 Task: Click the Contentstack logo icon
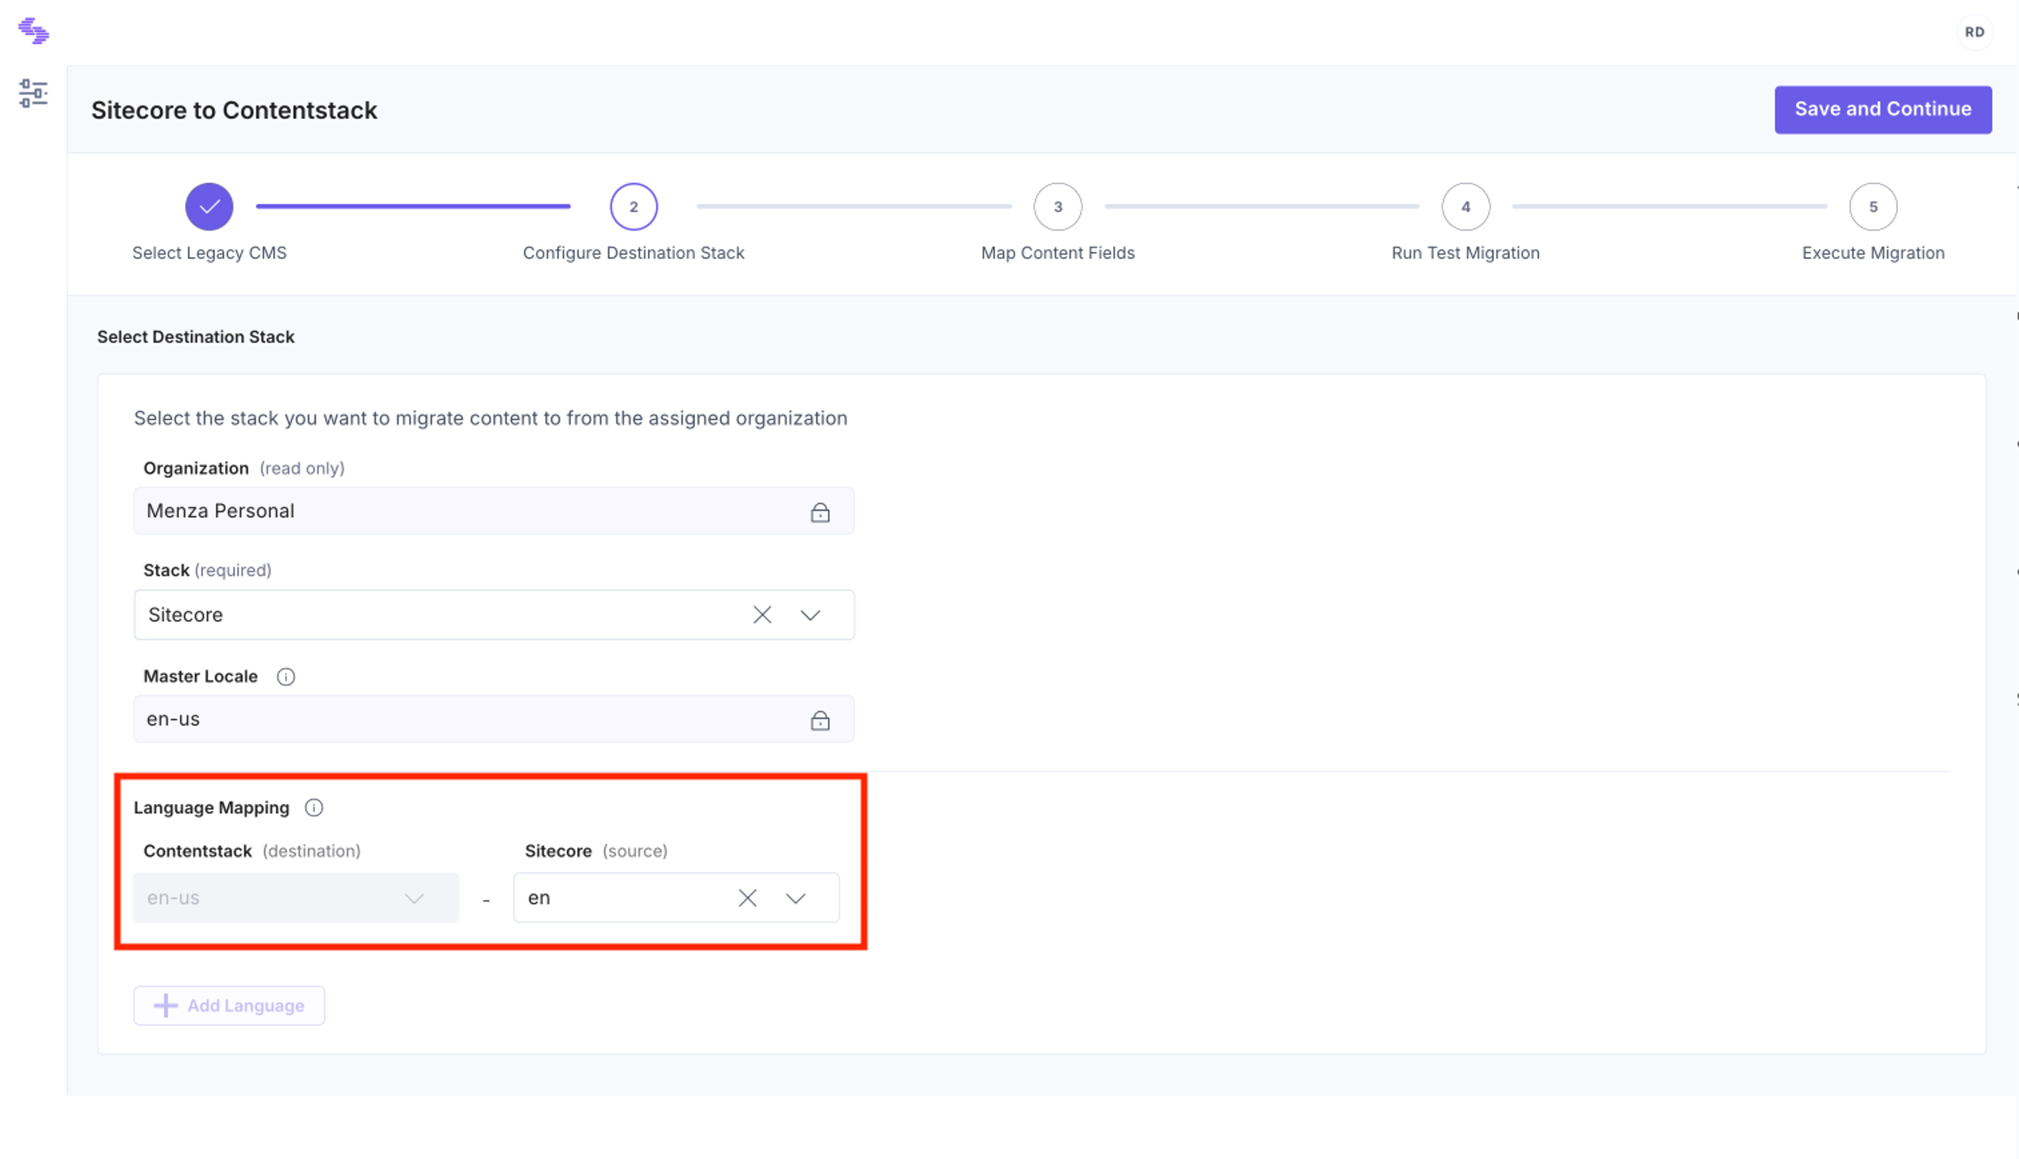(x=34, y=31)
